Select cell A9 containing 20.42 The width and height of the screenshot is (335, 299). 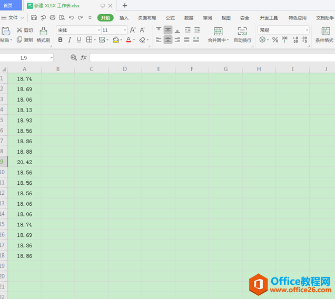tap(25, 162)
